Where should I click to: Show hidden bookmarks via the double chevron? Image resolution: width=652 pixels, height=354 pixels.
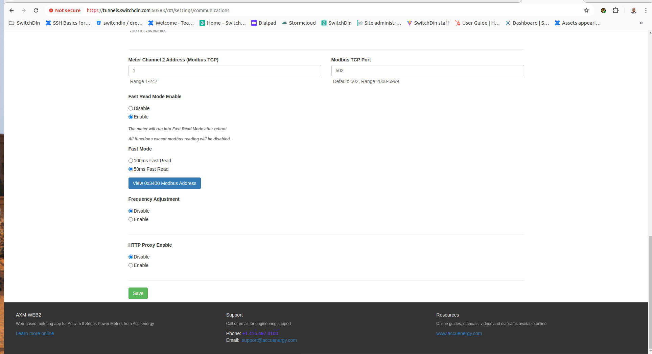coord(641,23)
